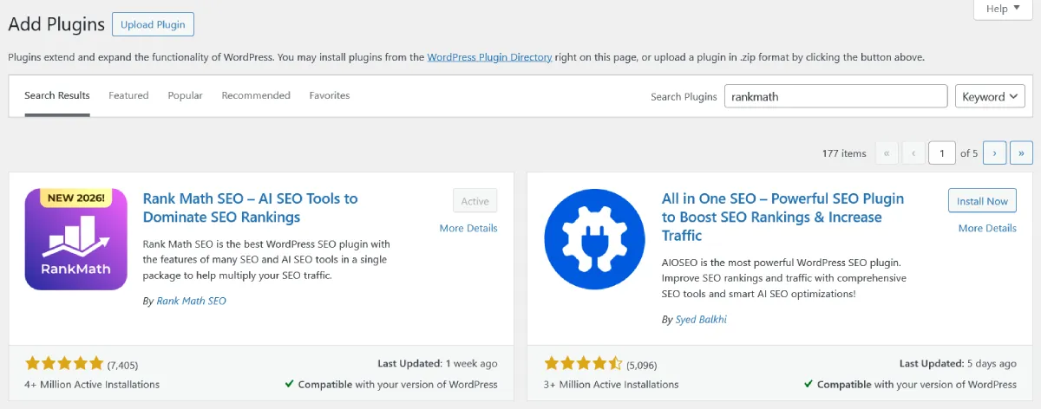Click the Rank Math SEO plugin logo
Image resolution: width=1041 pixels, height=409 pixels.
pos(76,239)
